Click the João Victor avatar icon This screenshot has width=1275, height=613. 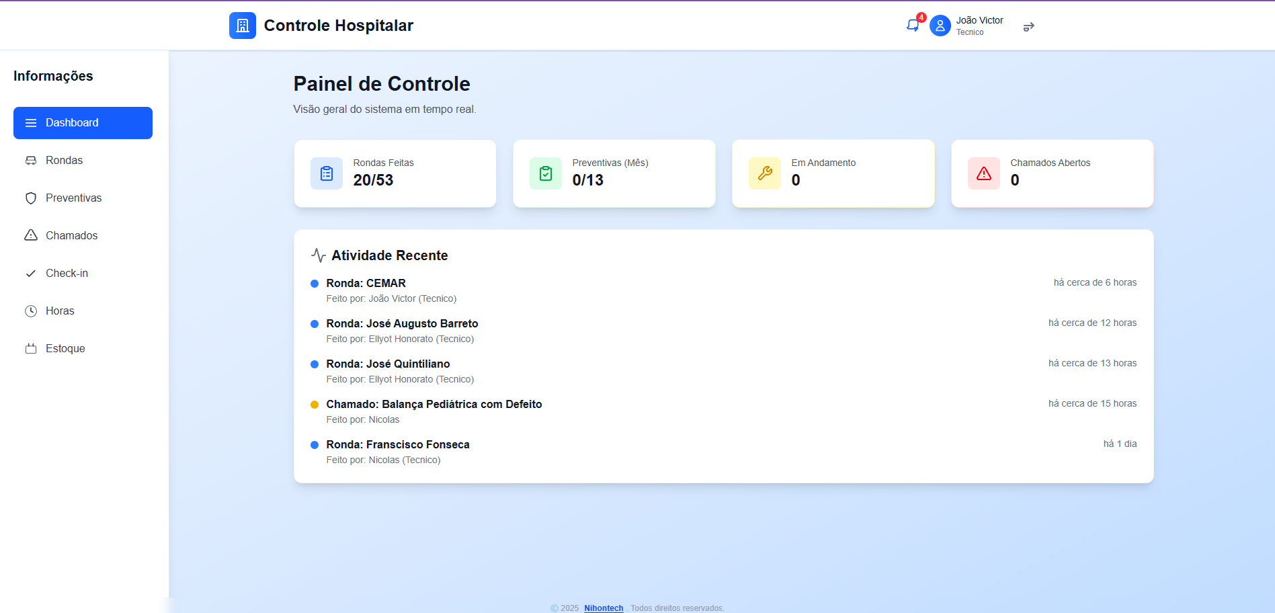tap(940, 25)
